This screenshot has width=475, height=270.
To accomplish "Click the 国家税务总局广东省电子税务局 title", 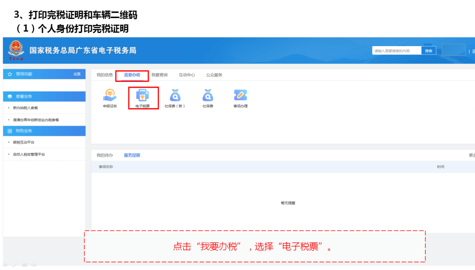I will 83,50.
